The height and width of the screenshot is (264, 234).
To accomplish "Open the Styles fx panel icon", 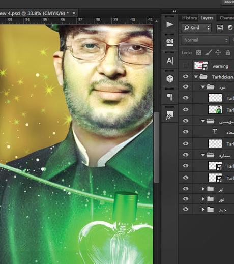I will click(x=169, y=115).
